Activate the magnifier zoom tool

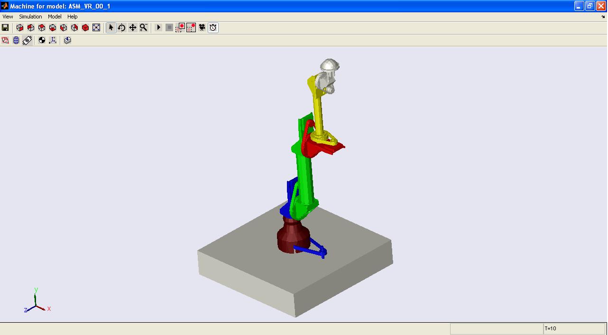coord(144,27)
